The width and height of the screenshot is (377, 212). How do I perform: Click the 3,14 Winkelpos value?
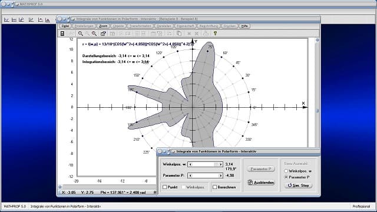point(229,164)
